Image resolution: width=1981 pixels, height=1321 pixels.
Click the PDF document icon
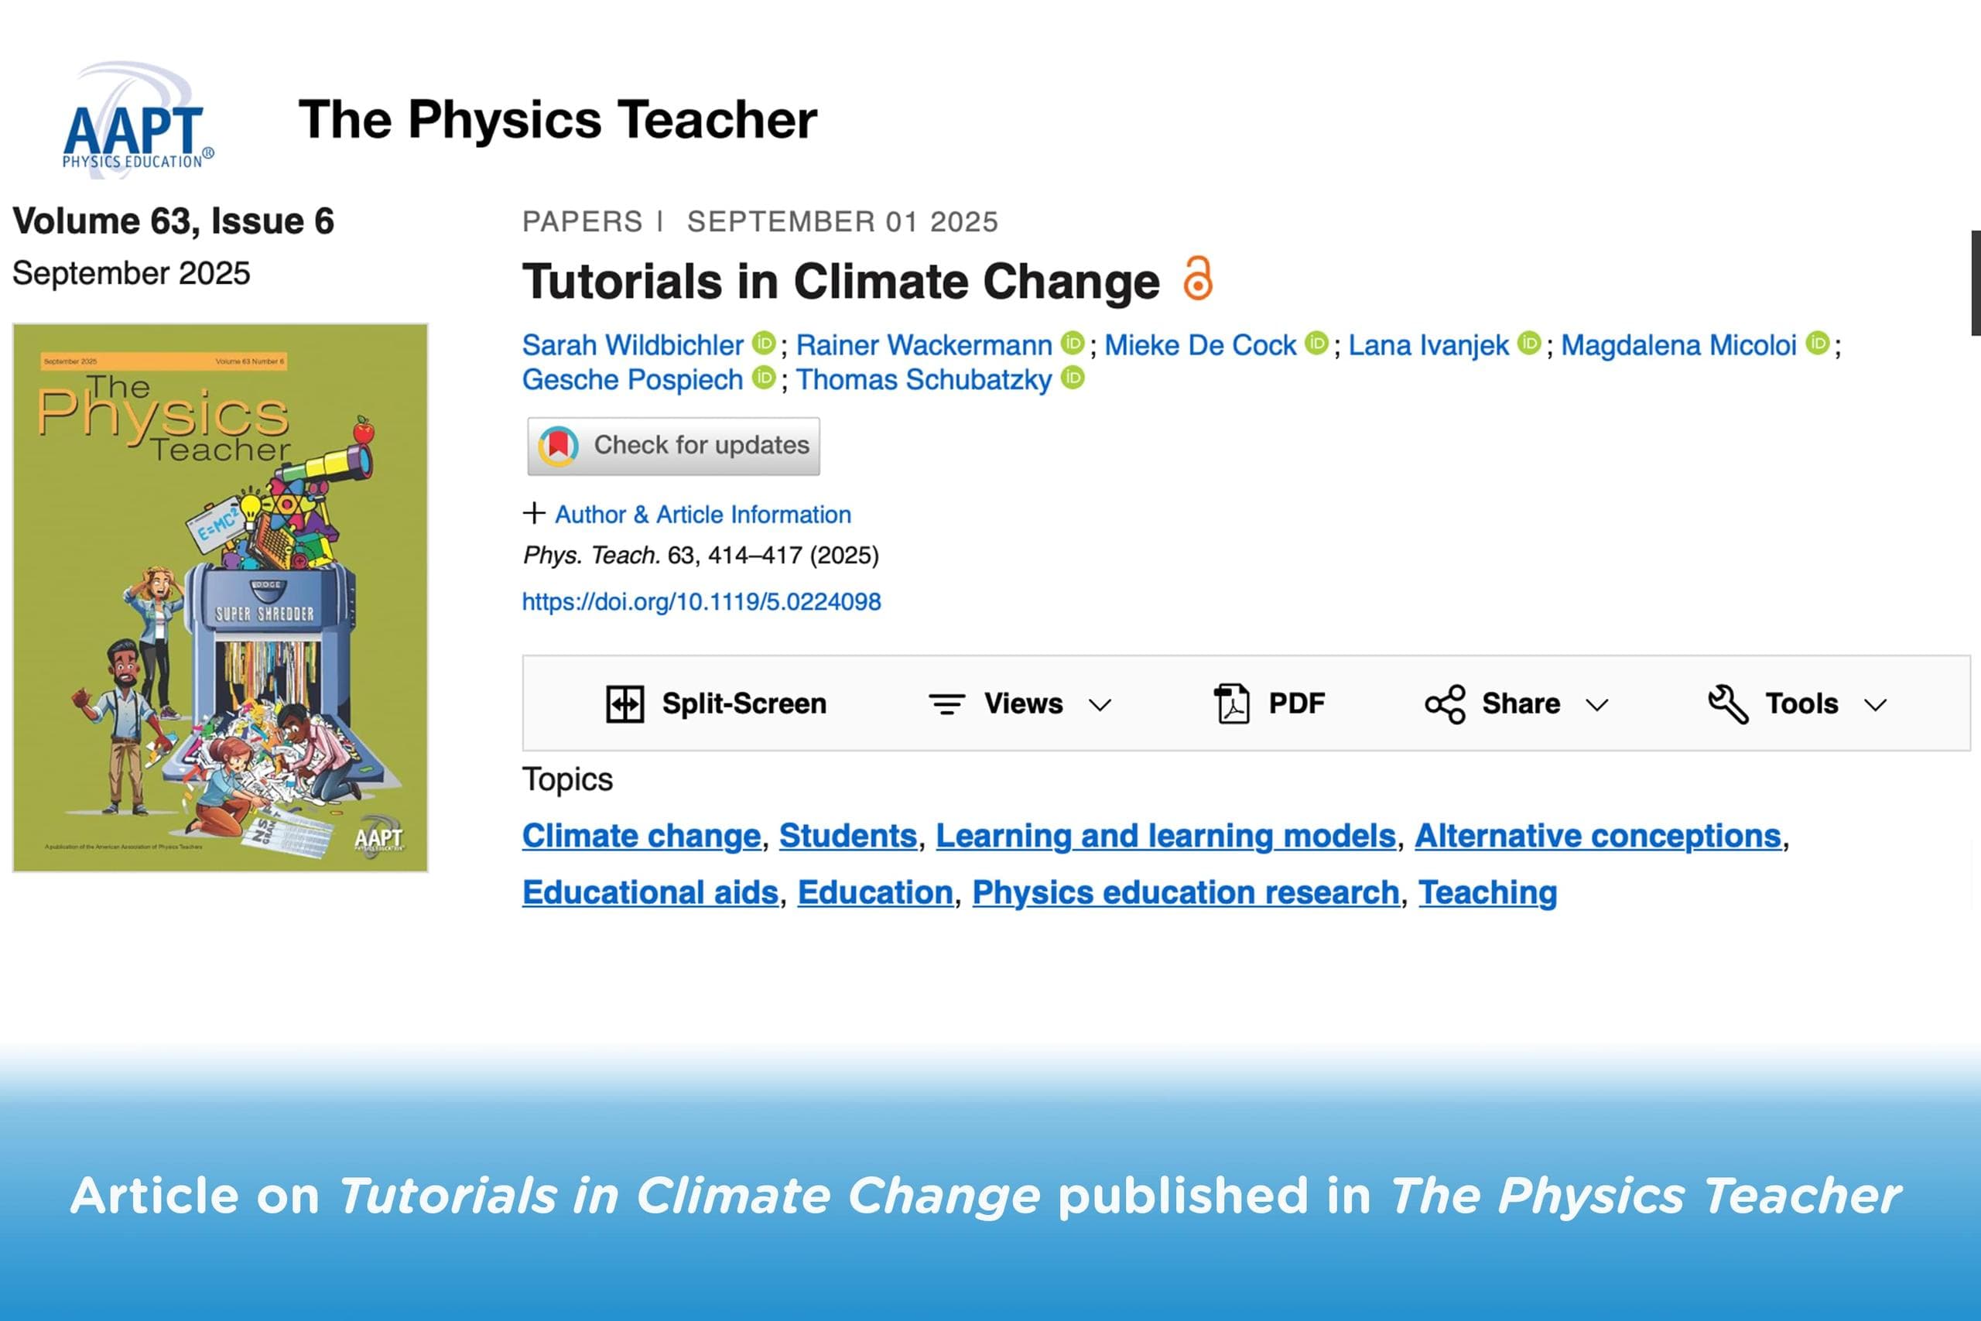[1232, 703]
